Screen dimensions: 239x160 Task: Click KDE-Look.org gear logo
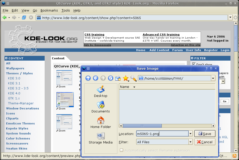point(23,40)
